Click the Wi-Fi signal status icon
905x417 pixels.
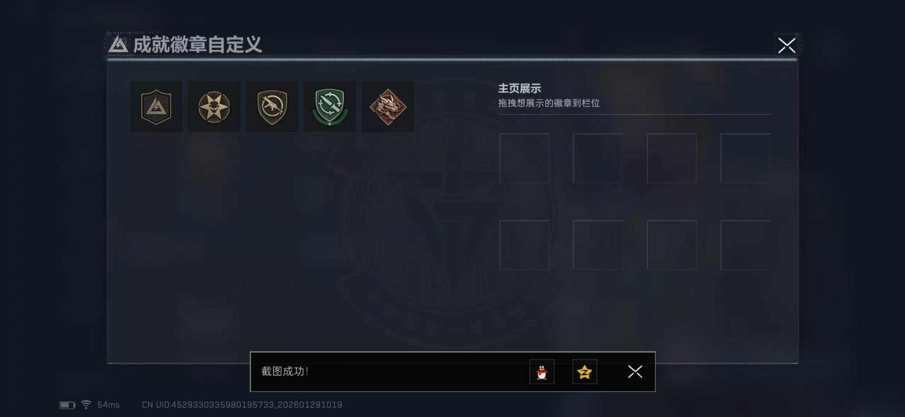pyautogui.click(x=86, y=404)
